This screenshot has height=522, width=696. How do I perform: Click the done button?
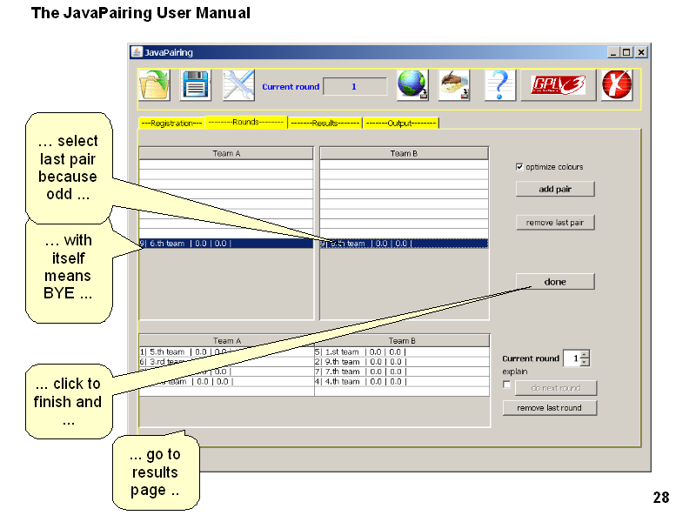click(x=554, y=282)
